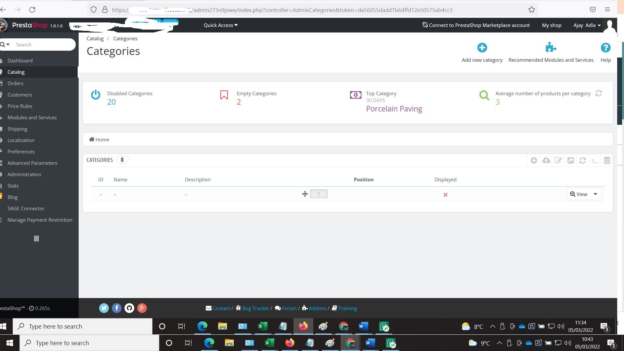
Task: Click the Show SQL query terminal icon
Action: point(595,161)
